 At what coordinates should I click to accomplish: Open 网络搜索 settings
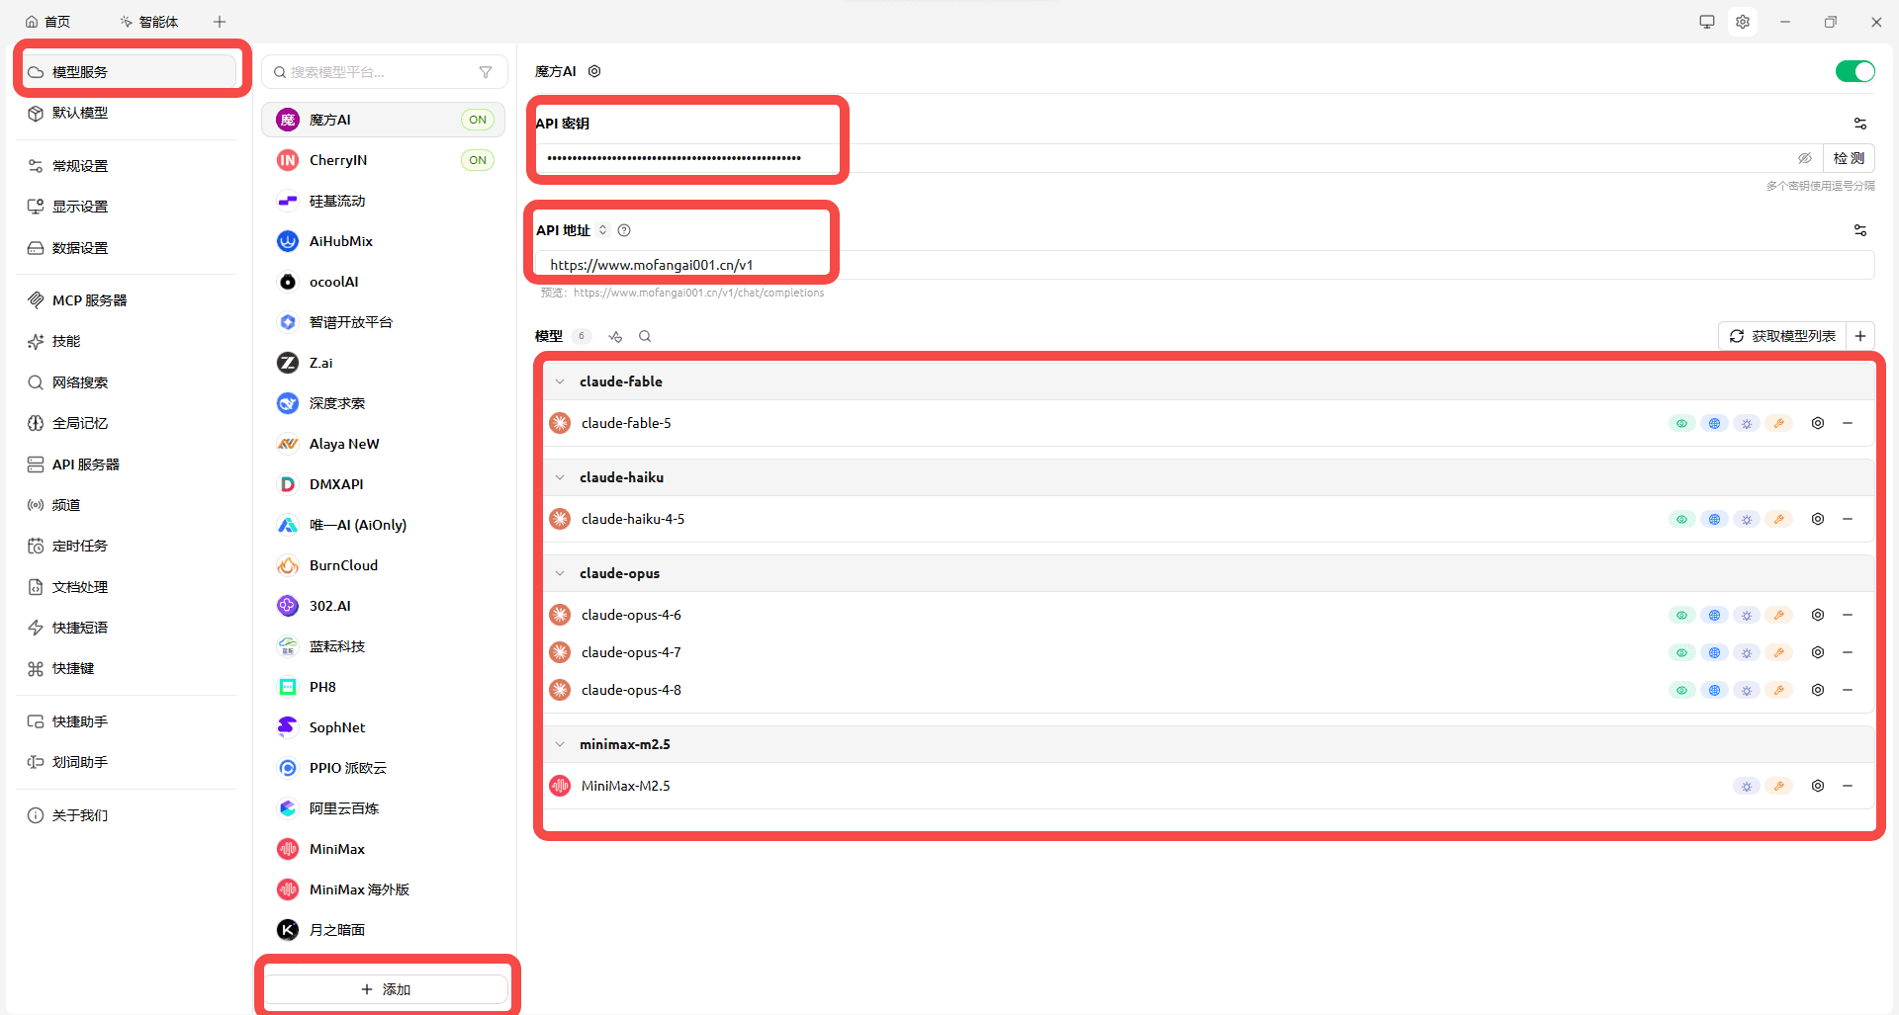(128, 382)
